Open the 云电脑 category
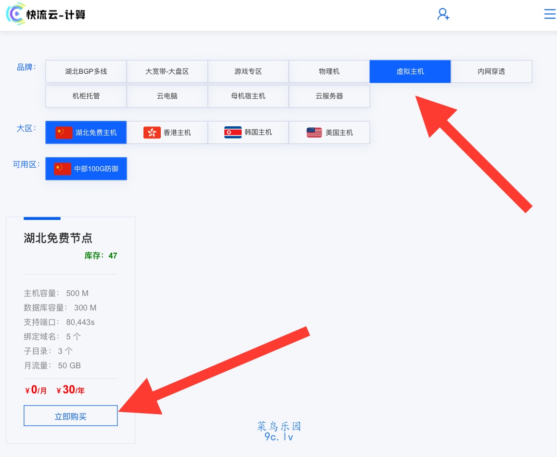 pyautogui.click(x=167, y=96)
